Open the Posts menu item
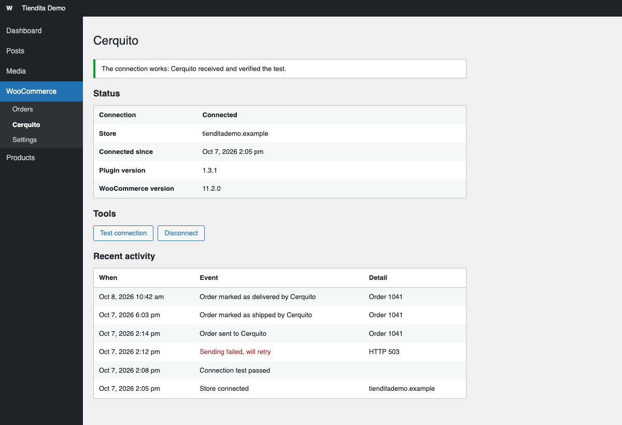The image size is (622, 425). point(41,51)
